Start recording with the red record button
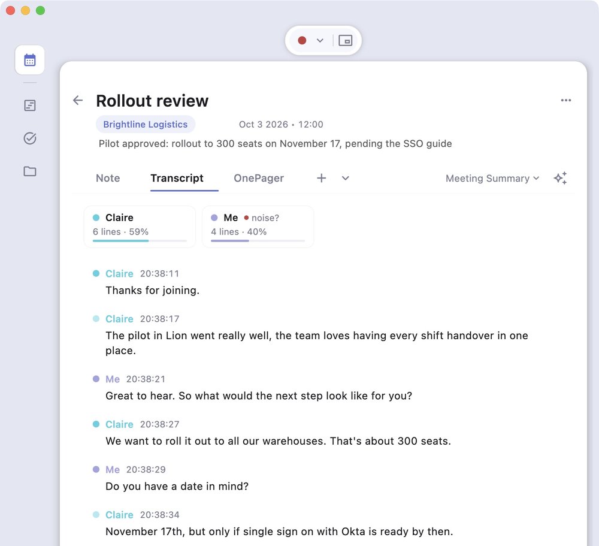Image resolution: width=599 pixels, height=546 pixels. pos(302,41)
